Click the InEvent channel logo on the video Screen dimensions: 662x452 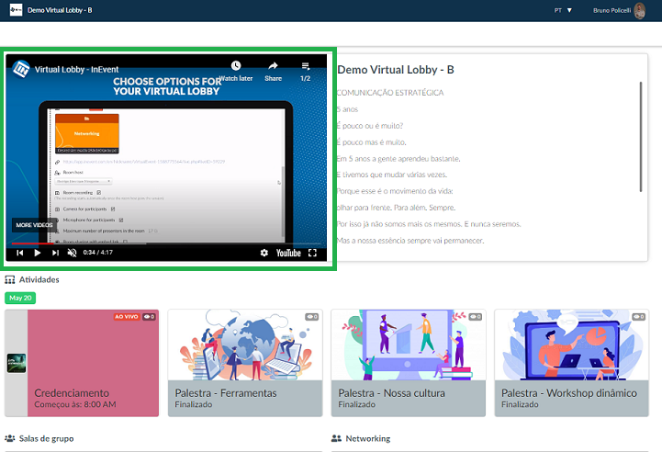[x=21, y=69]
